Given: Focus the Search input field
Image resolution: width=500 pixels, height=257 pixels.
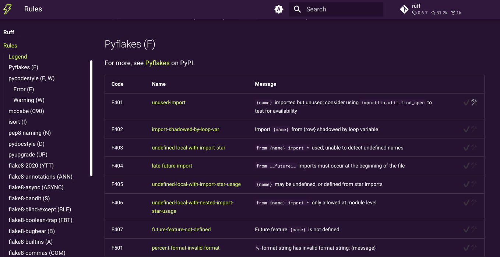Looking at the screenshot, I should point(336,9).
